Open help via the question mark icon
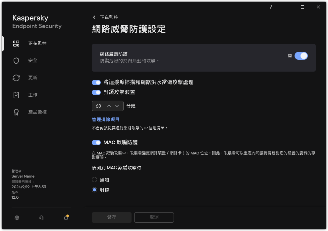 tap(271, 7)
